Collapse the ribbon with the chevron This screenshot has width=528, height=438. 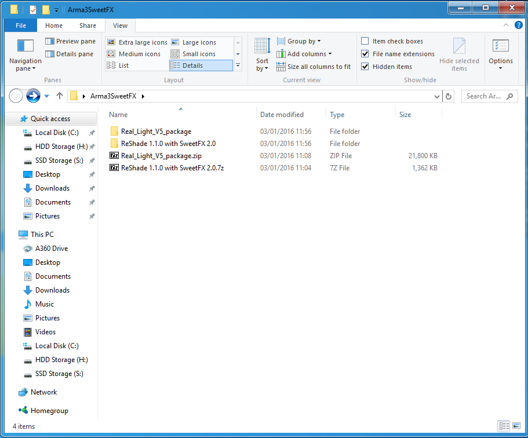coord(506,25)
